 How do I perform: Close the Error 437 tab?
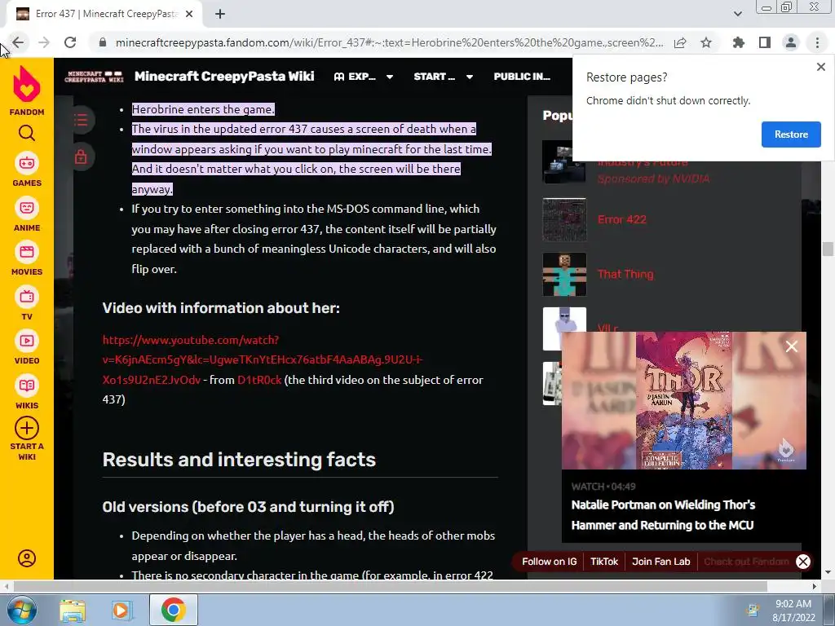pyautogui.click(x=189, y=15)
